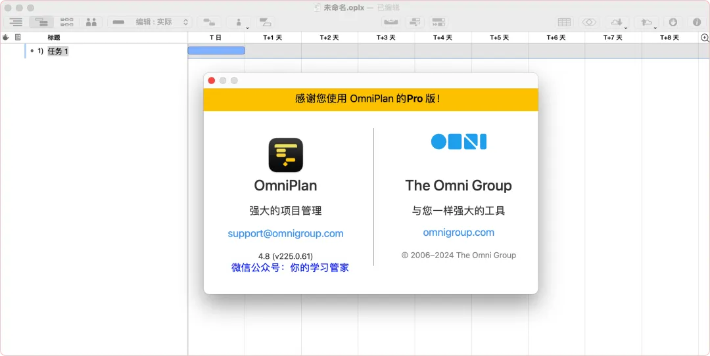This screenshot has width=710, height=356.
Task: Click the T+2 天 timeline header
Action: coord(329,37)
